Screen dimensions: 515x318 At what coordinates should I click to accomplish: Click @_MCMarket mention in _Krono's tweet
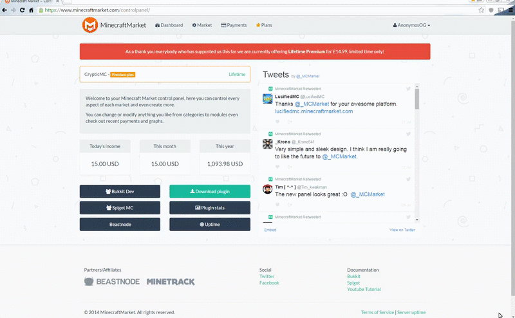tap(339, 156)
